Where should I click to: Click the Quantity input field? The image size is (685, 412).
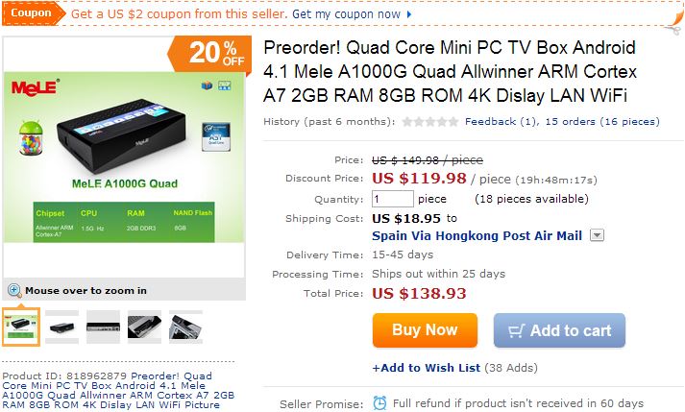pyautogui.click(x=392, y=199)
